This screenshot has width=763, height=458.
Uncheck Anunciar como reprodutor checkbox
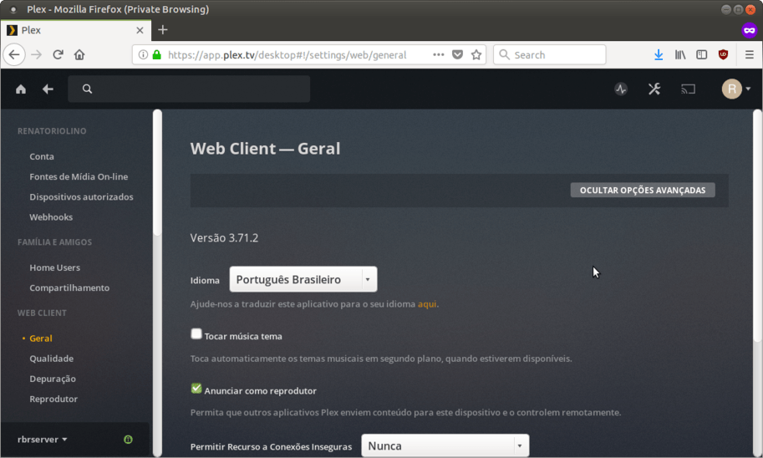196,389
